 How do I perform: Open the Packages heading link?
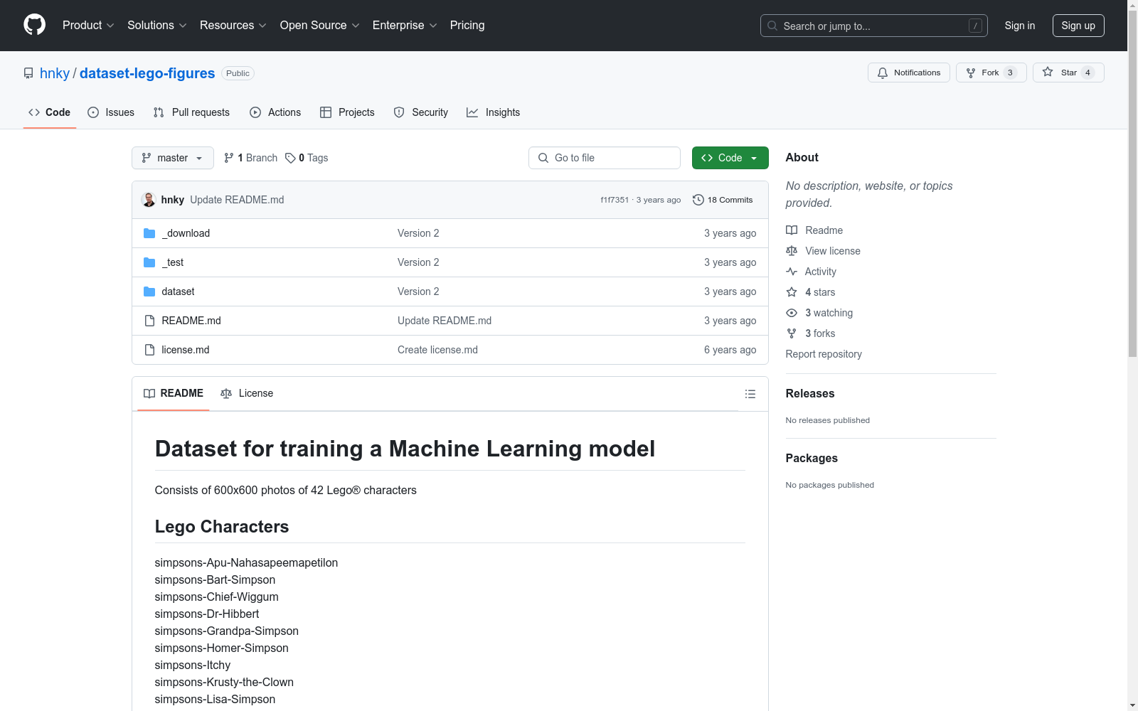tap(812, 458)
